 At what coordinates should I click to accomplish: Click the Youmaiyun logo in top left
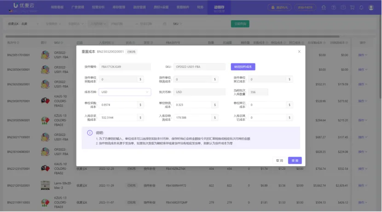coord(23,6)
